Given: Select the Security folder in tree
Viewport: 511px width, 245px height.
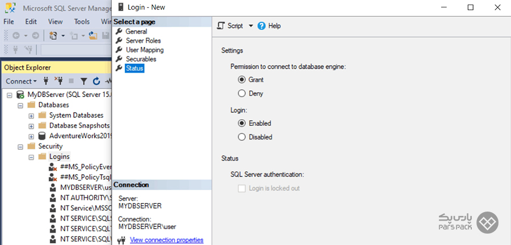Looking at the screenshot, I should (x=50, y=146).
